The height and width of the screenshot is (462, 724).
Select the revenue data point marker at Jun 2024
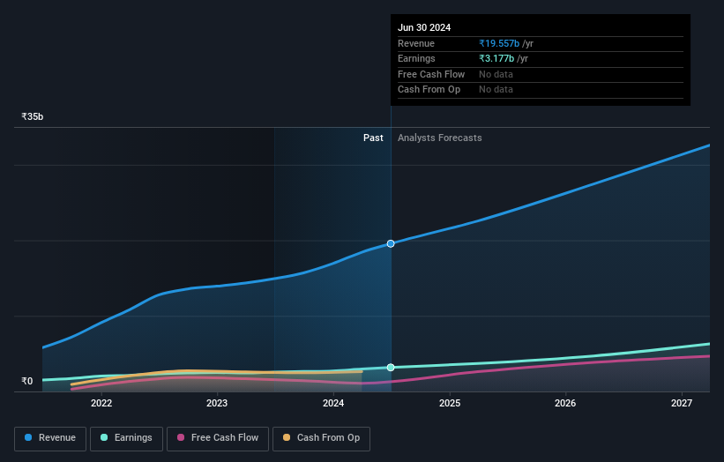tap(391, 243)
